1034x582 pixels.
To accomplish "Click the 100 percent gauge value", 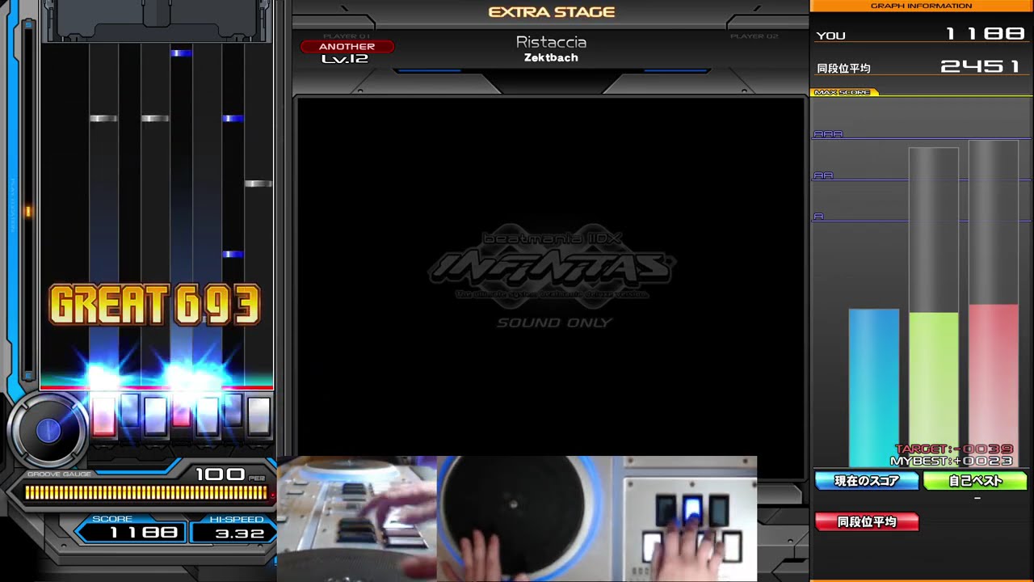I will (220, 474).
